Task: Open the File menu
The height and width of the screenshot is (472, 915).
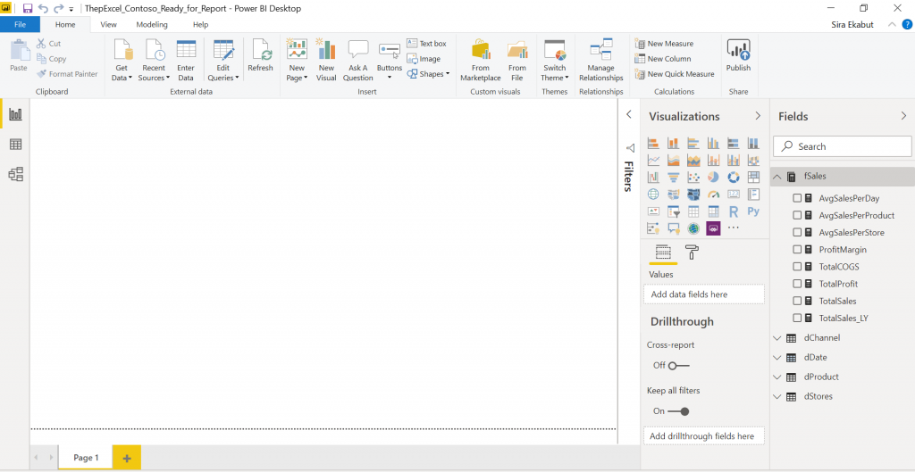Action: click(20, 24)
